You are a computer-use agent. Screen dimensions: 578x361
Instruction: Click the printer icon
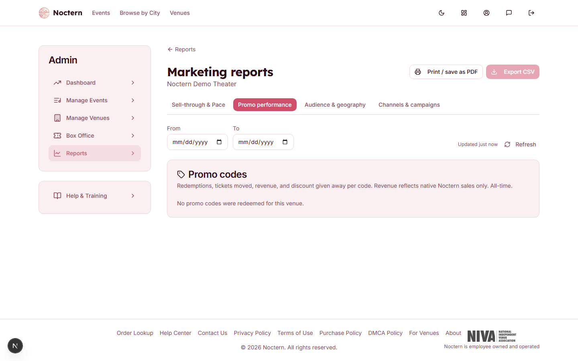coord(418,72)
